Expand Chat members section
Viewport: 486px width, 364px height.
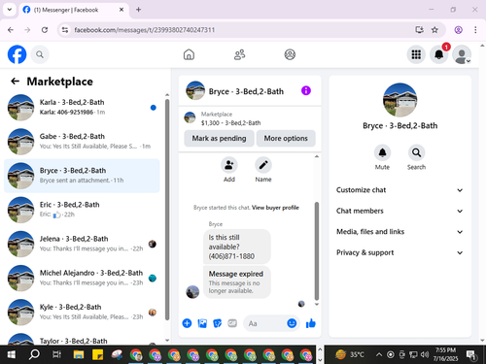pyautogui.click(x=399, y=211)
